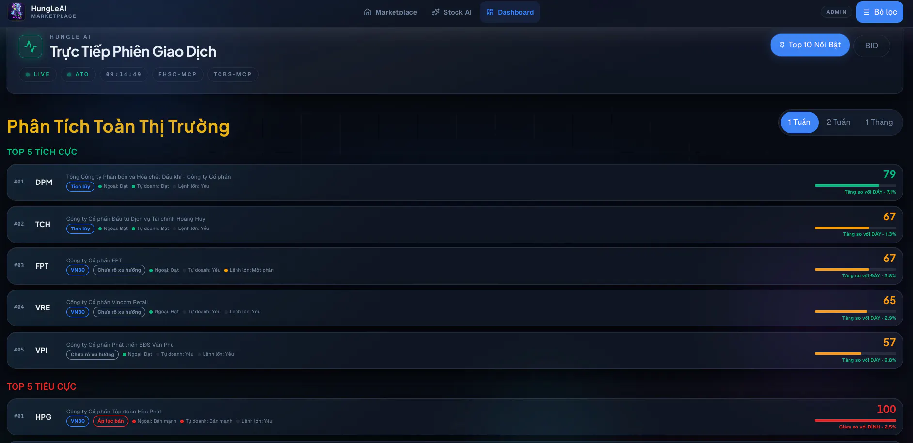
Task: Click DPM score progress bar
Action: point(855,185)
